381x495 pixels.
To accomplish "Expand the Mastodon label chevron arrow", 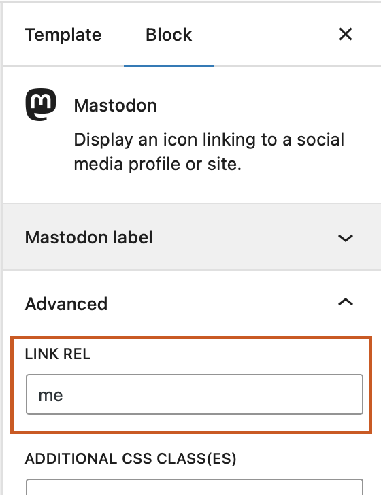I will click(346, 238).
